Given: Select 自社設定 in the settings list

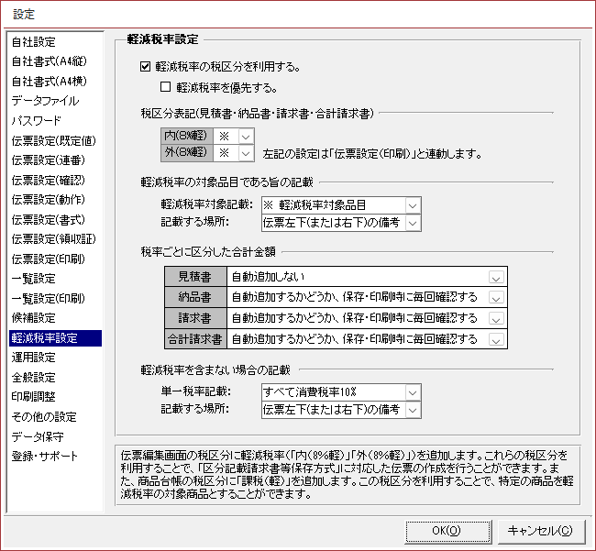Looking at the screenshot, I should point(34,41).
